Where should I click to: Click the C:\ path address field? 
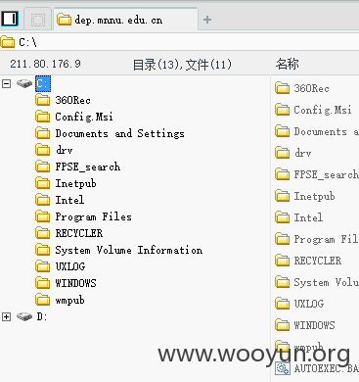179,42
